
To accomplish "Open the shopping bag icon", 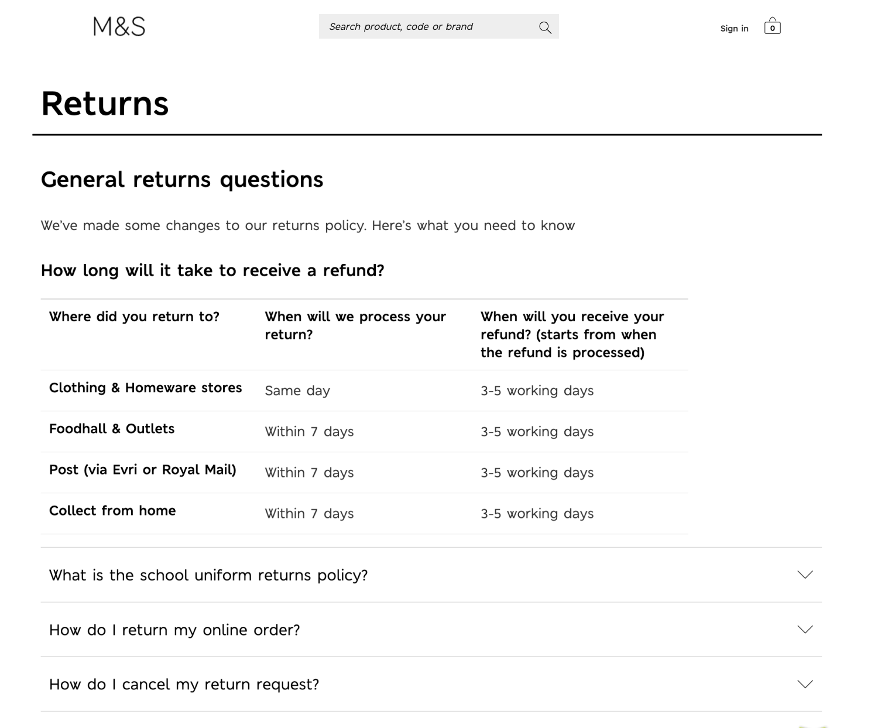I will pyautogui.click(x=772, y=26).
